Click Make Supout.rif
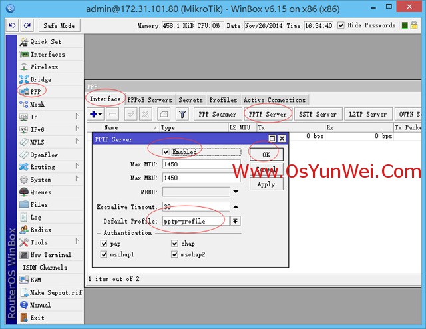This screenshot has height=329, width=426. [x=51, y=292]
